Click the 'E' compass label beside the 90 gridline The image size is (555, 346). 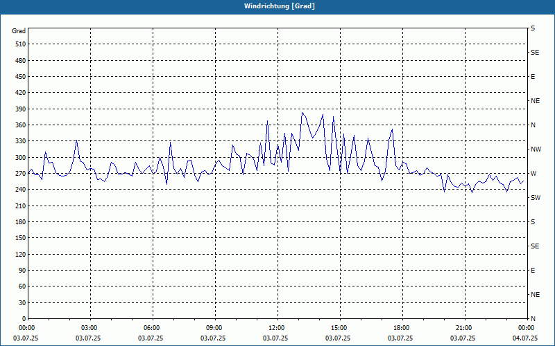[533, 271]
